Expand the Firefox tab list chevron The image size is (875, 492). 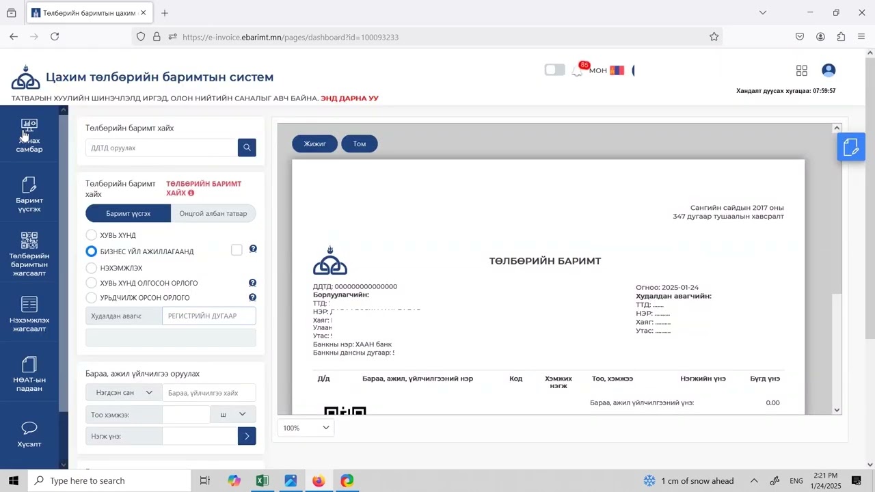click(763, 12)
